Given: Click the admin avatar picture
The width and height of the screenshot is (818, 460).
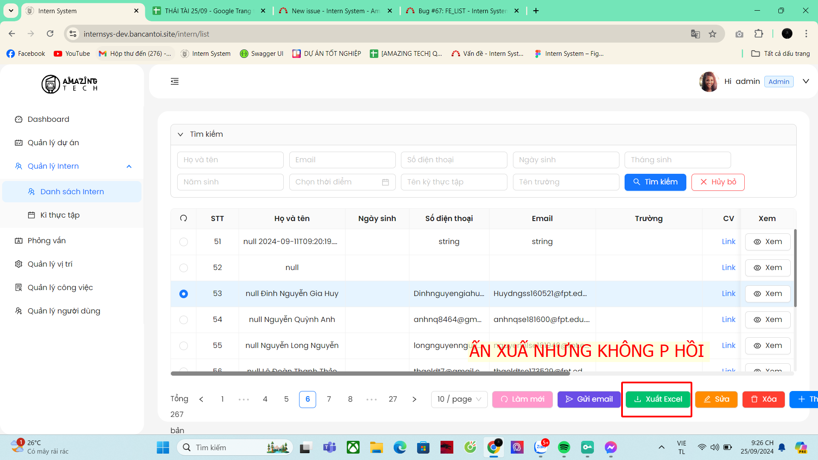Looking at the screenshot, I should 709,81.
